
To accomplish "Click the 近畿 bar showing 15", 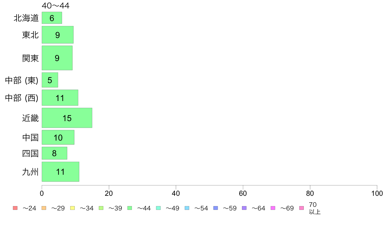I will [67, 118].
